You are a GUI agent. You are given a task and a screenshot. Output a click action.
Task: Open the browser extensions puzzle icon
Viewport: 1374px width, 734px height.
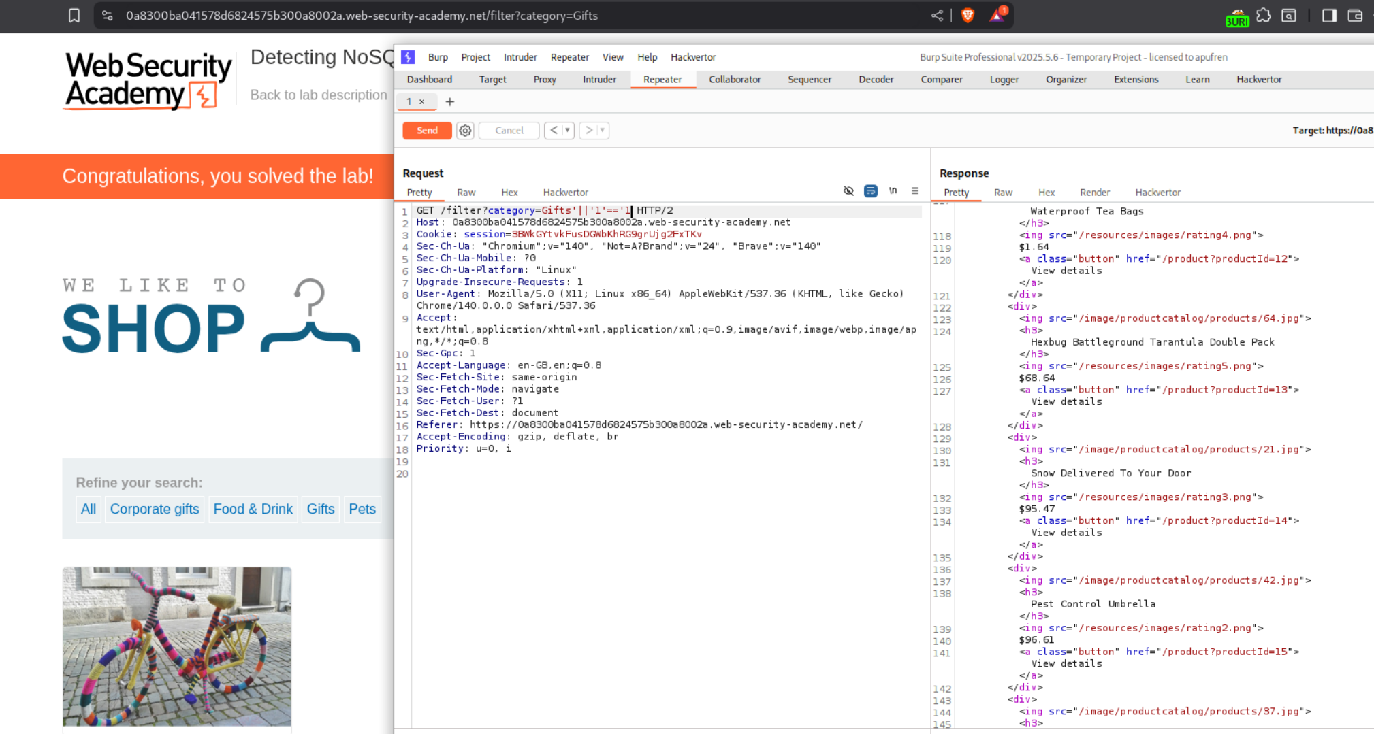(x=1264, y=15)
